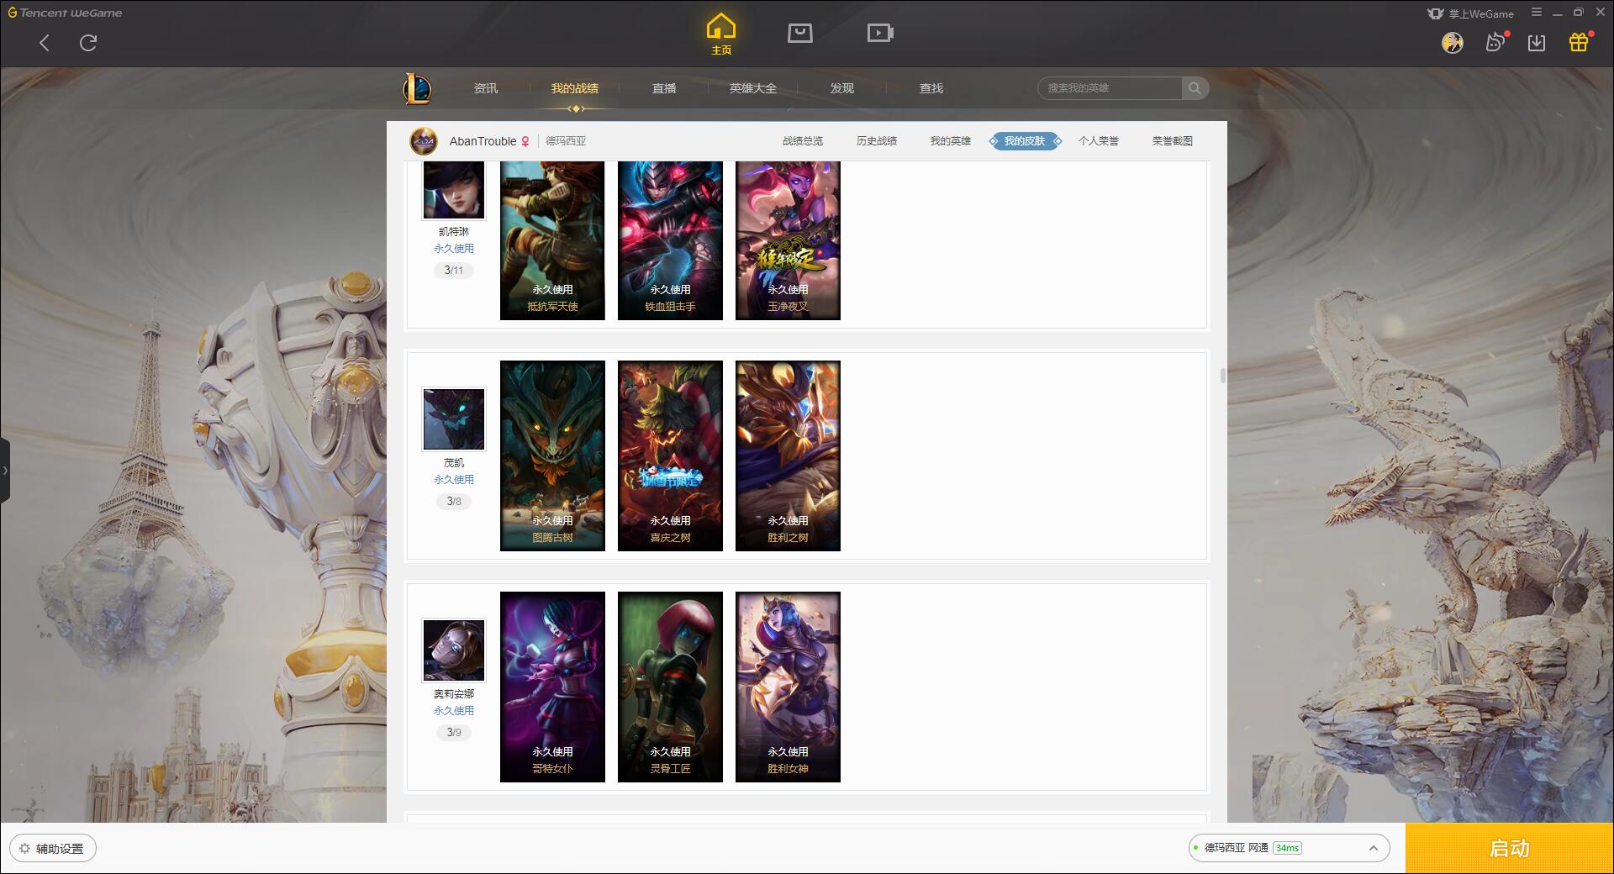
Task: Open the 个人荣誉 sub-tab
Action: click(1099, 141)
